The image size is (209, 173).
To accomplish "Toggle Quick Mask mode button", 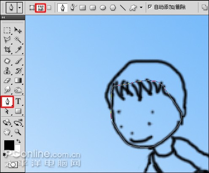I will coord(13,165).
